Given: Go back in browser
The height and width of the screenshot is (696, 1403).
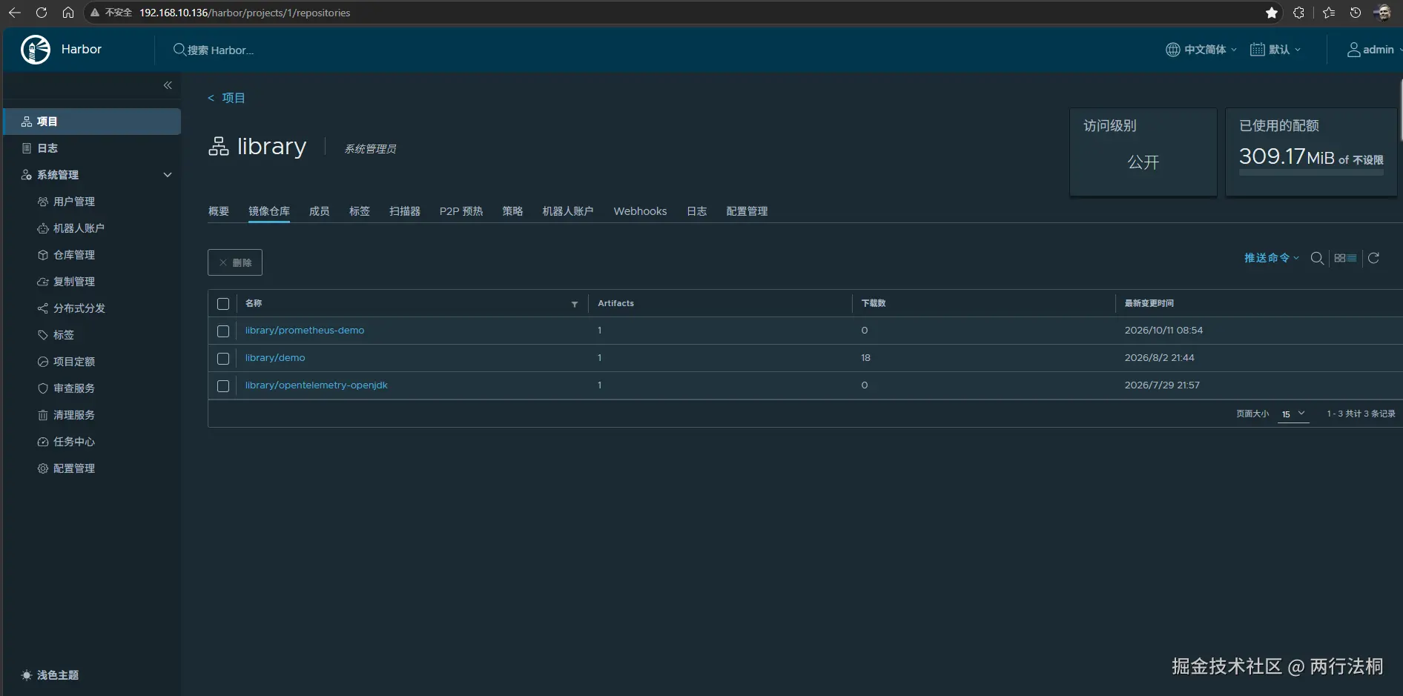Looking at the screenshot, I should [14, 13].
